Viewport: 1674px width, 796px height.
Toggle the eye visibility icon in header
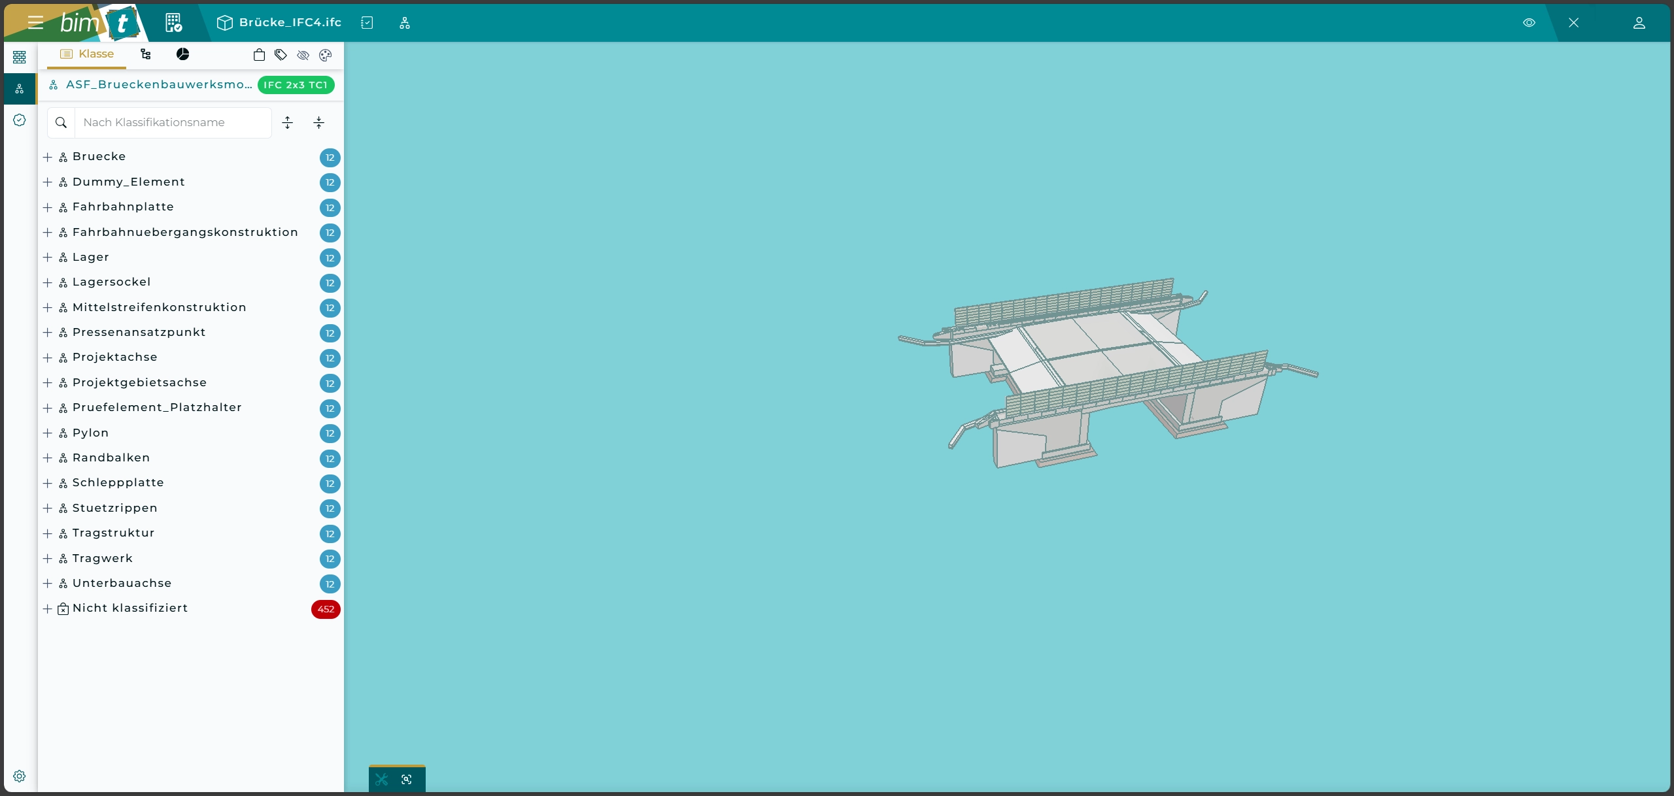click(x=1529, y=23)
